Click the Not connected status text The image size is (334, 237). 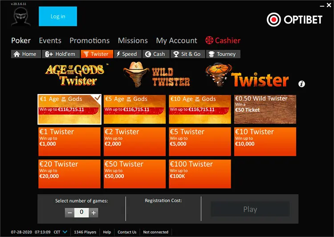point(156,232)
